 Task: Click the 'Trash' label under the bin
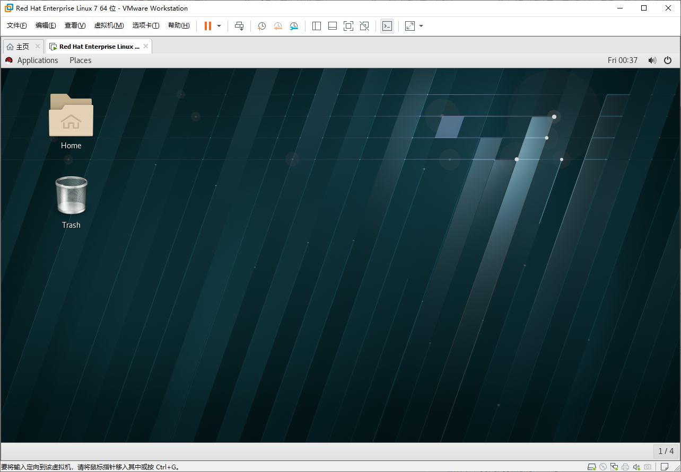click(x=71, y=225)
